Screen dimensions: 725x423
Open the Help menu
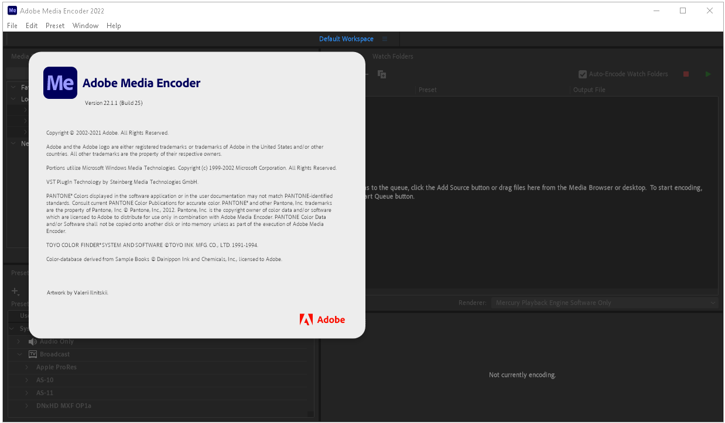[x=114, y=26]
